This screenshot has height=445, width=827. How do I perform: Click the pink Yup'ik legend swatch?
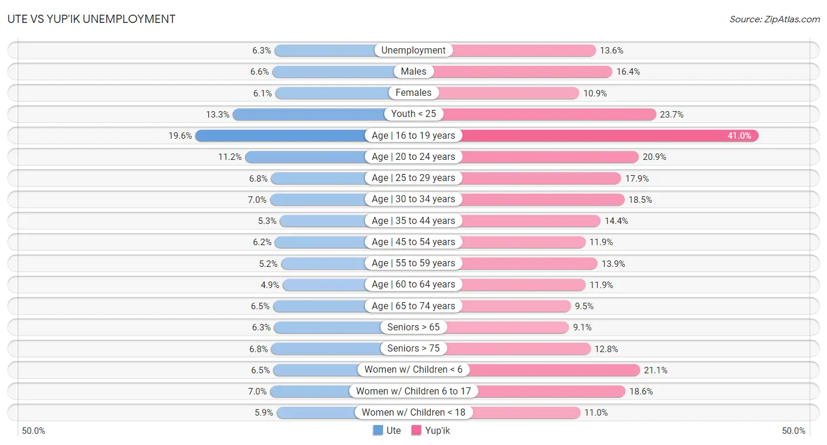pos(416,430)
